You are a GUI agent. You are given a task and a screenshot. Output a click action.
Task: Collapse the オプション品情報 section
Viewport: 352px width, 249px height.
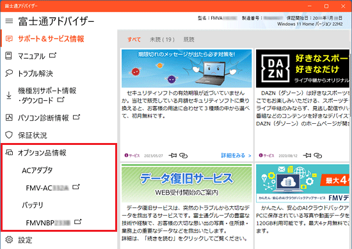point(42,153)
